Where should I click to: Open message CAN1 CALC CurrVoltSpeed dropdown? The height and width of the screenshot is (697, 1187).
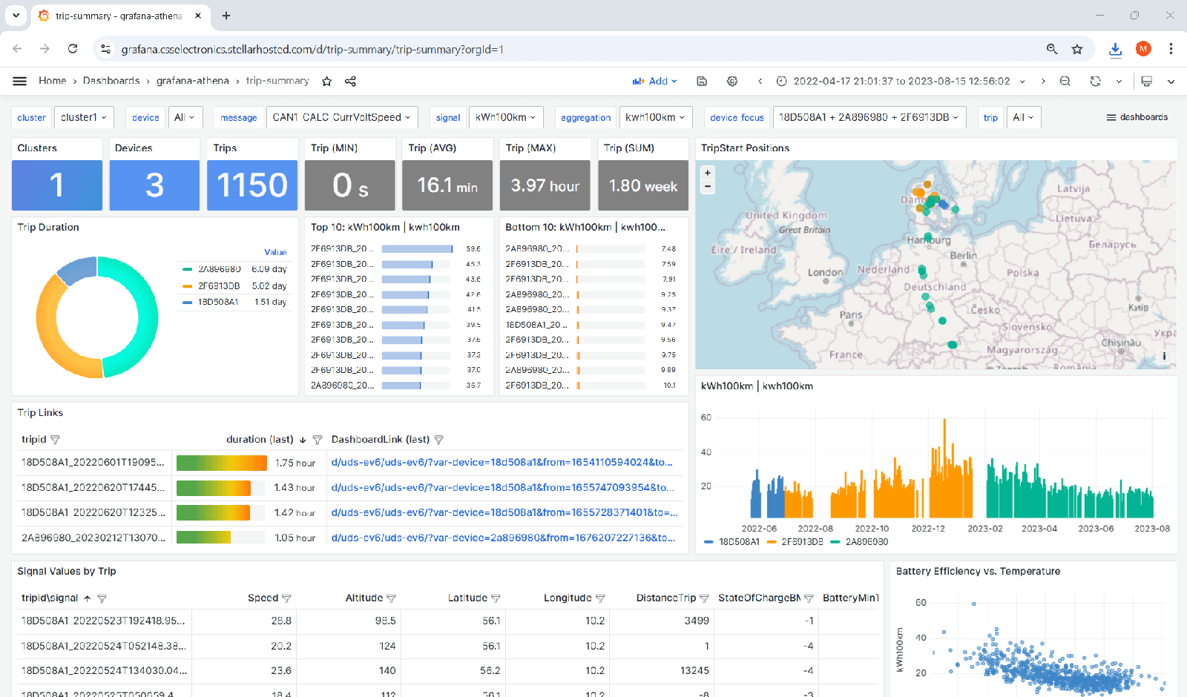(x=342, y=117)
